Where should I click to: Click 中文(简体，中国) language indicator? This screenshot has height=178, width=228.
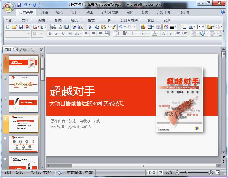click(x=80, y=173)
